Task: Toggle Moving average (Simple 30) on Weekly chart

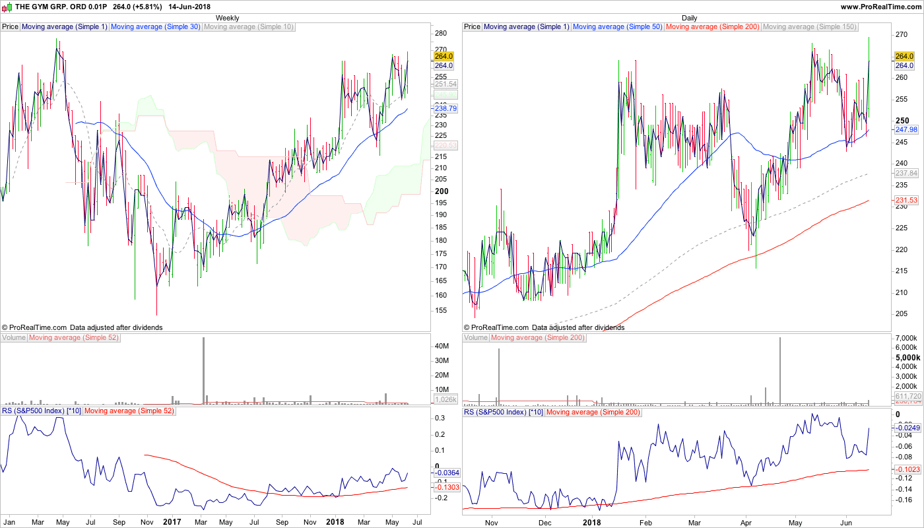Action: [x=155, y=27]
